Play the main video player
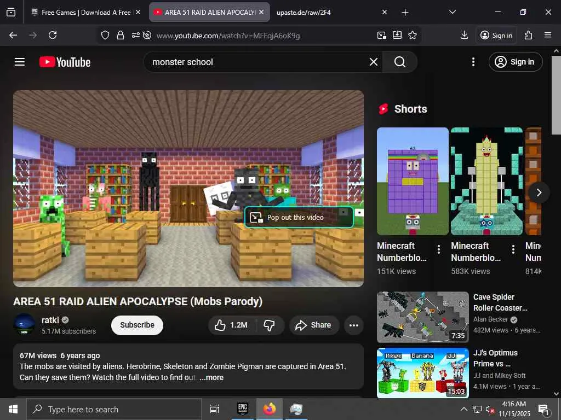This screenshot has height=420, width=561. tap(188, 189)
